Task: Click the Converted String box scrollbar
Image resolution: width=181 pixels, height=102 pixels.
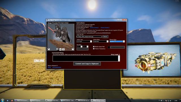Action: (119, 58)
